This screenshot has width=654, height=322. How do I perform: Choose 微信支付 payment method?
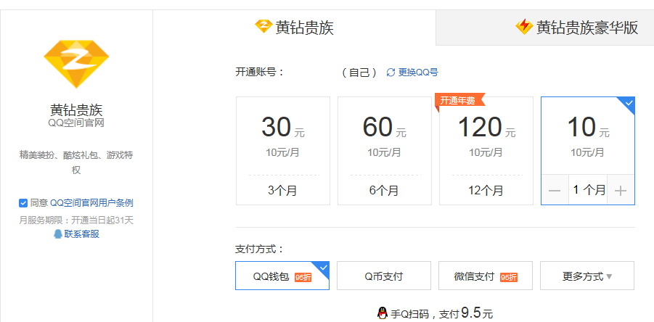point(486,276)
